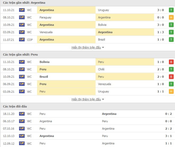Click the flag icon in Peru vs Chile row

[x=22, y=69]
